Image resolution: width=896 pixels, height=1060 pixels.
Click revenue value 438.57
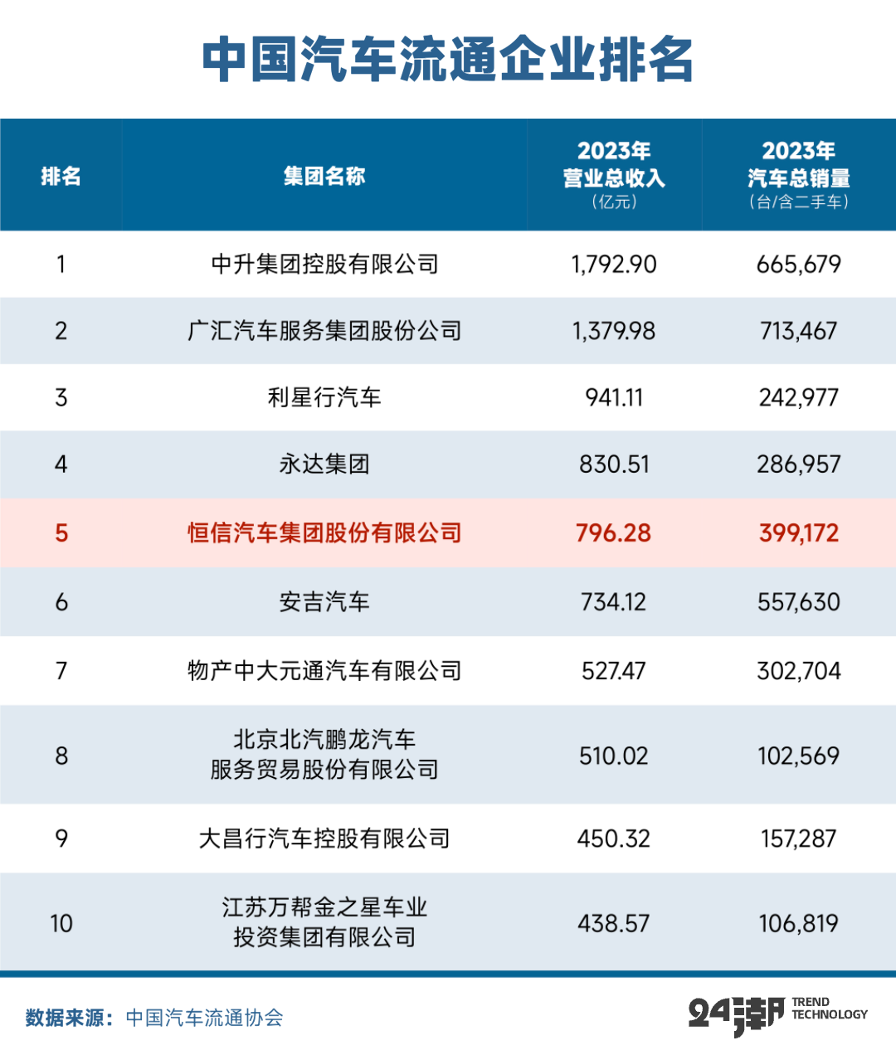[614, 923]
